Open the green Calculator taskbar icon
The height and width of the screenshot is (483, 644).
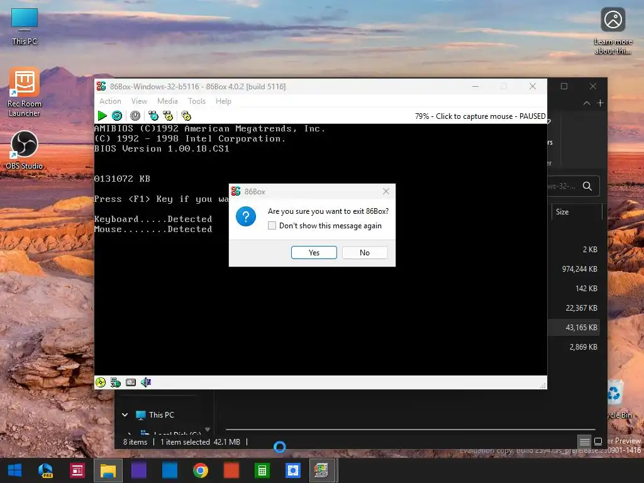point(262,470)
